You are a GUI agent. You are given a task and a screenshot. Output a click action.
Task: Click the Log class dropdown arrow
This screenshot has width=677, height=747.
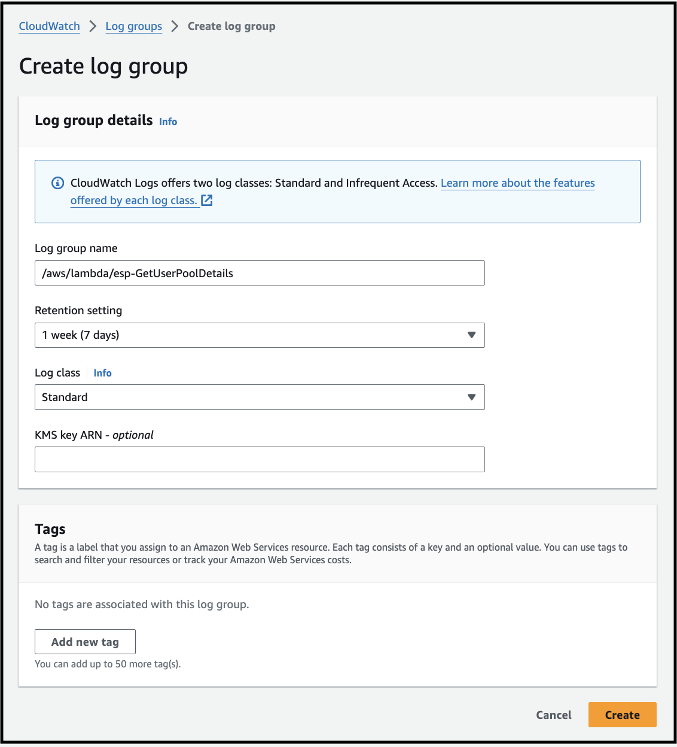471,397
